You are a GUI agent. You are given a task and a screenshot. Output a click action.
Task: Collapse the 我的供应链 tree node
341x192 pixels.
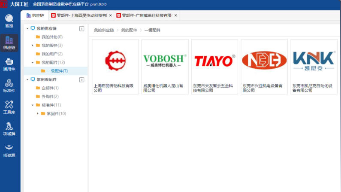(27, 28)
